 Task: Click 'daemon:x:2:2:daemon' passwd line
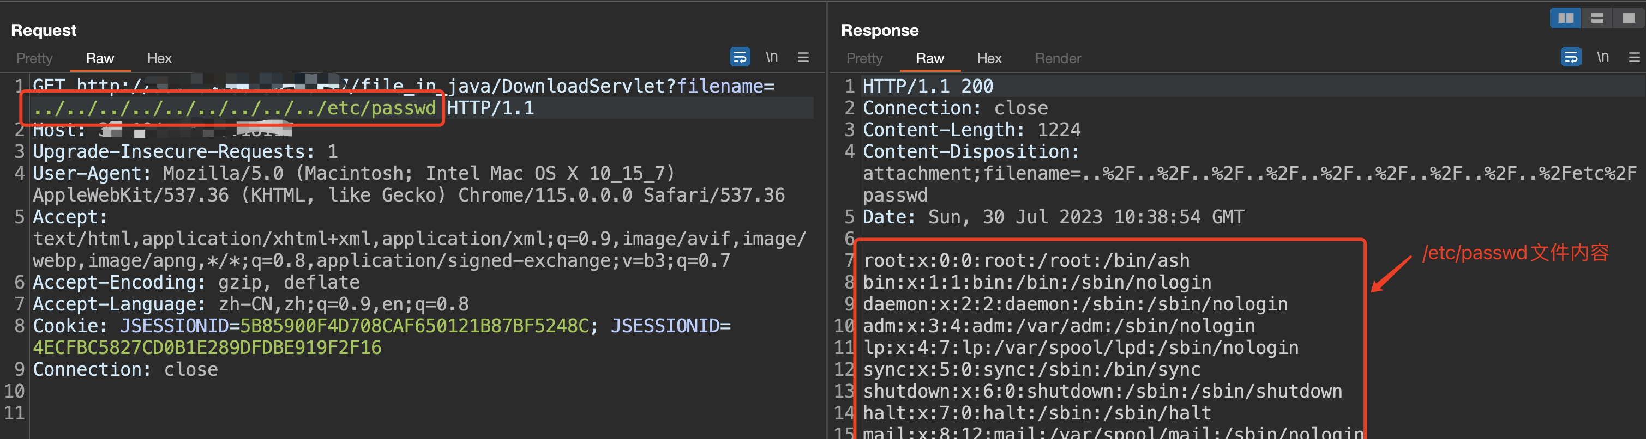coord(1076,304)
